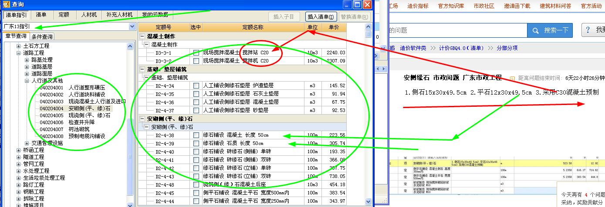Screen dimensions: 605x207
Task: Expand the 道路基层 node
Action: pyautogui.click(x=27, y=67)
